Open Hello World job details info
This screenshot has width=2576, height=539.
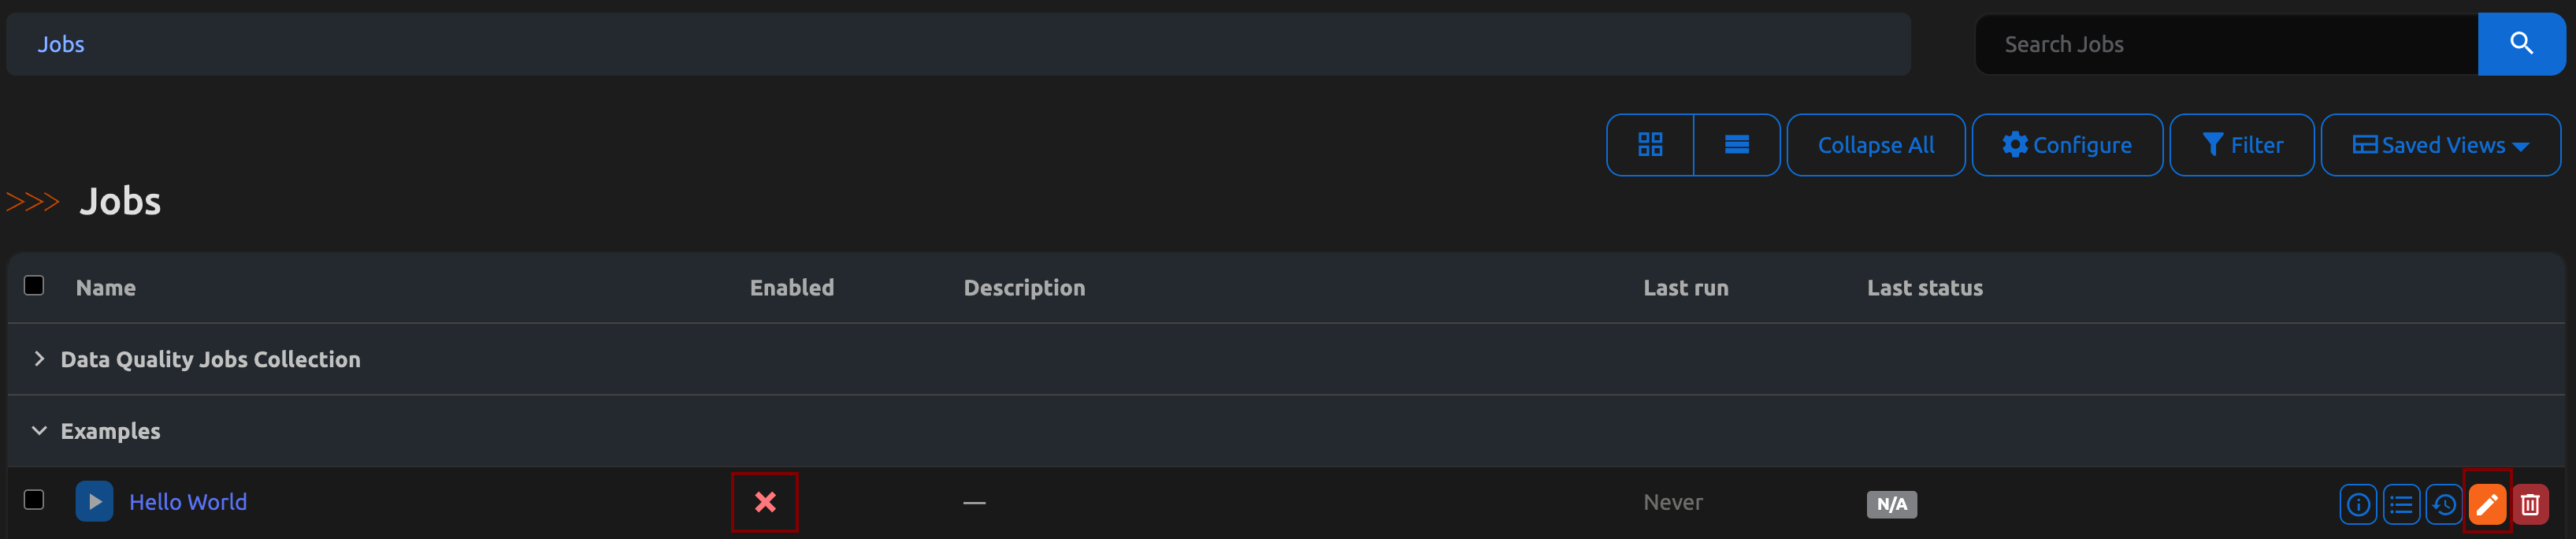(x=2357, y=504)
